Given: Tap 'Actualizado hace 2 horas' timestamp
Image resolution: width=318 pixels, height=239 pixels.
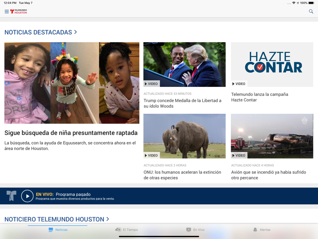Looking at the screenshot, I should tap(165, 165).
